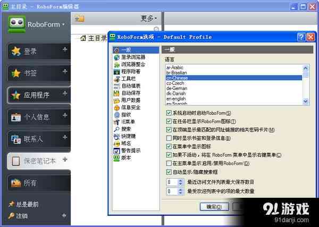Click the 注销 logoff key item
Image resolution: width=319 pixels, height=227 pixels.
tap(18, 216)
